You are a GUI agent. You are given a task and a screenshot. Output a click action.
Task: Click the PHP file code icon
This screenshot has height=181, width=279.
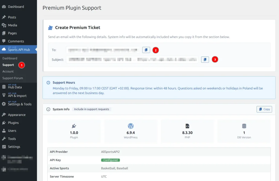[187, 126]
